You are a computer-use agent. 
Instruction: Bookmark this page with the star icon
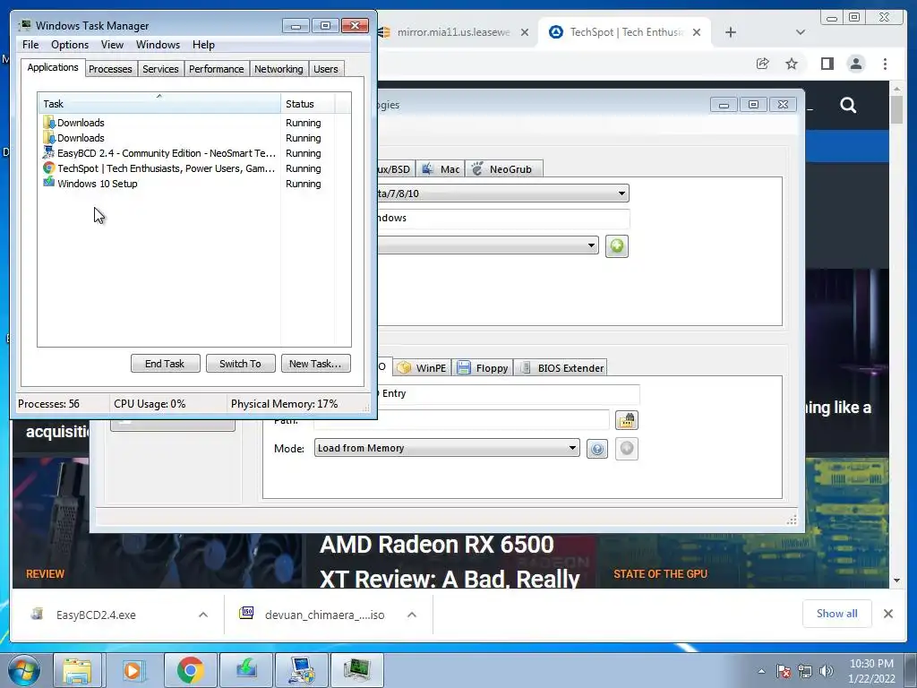(792, 64)
